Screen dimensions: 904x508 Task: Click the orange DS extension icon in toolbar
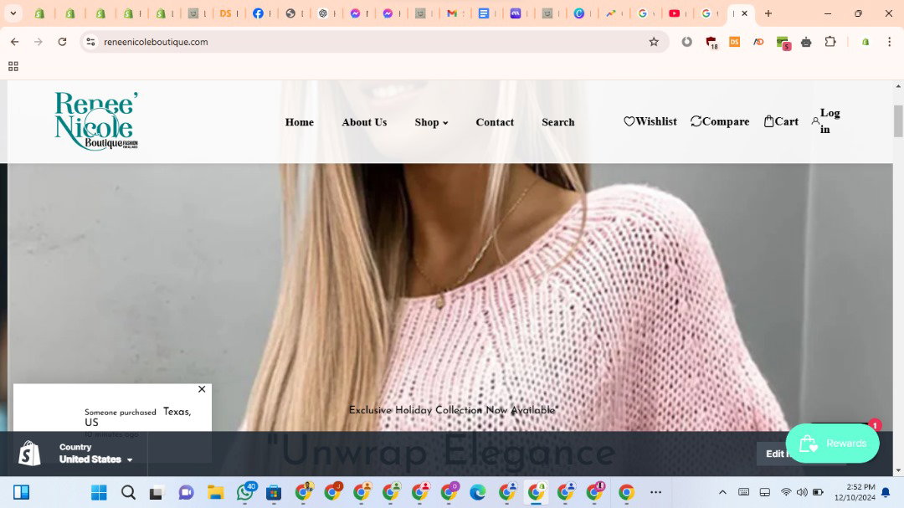[735, 42]
